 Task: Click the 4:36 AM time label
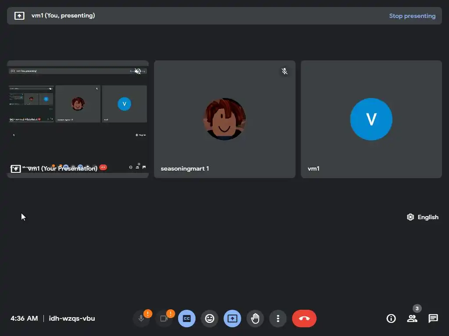click(24, 318)
